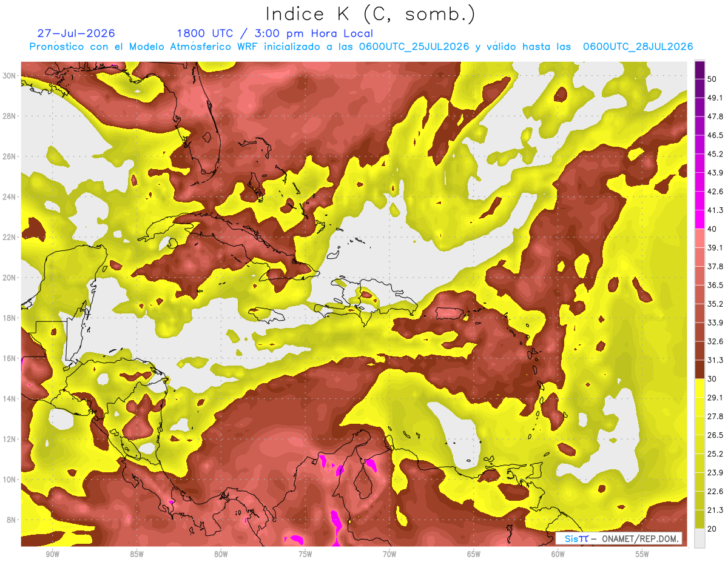
Task: Click the "1800 UTC / 3:00 pm Hora Local" text
Action: coord(275,33)
